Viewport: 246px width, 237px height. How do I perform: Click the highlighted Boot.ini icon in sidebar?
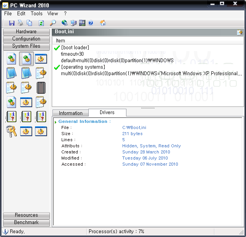pyautogui.click(x=26, y=59)
